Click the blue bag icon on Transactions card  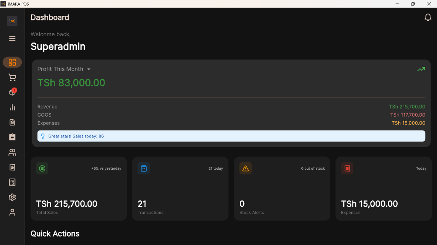(144, 168)
